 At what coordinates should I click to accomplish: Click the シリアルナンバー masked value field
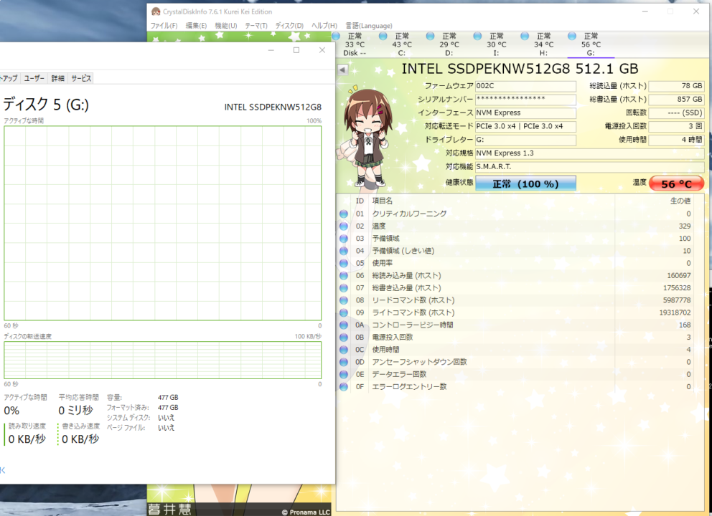coord(525,99)
